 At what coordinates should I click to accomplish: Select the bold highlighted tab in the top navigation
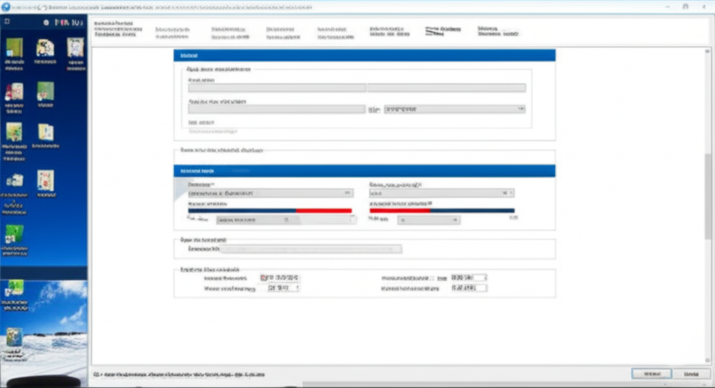click(x=443, y=31)
